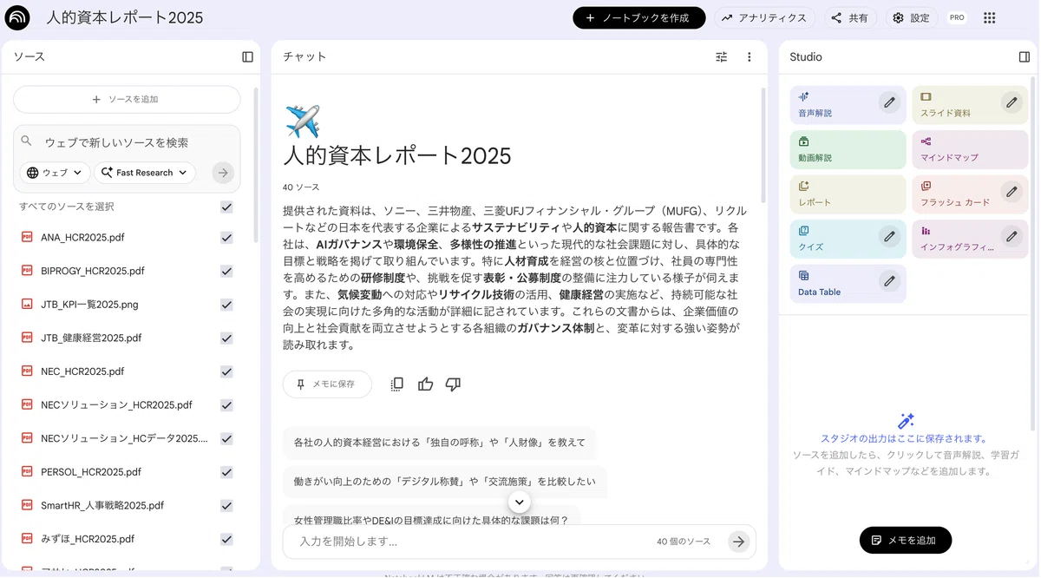Click the PRO badge

[x=957, y=17]
